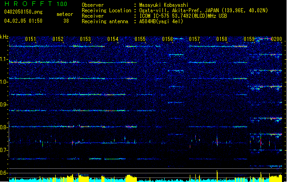The width and height of the screenshot is (287, 182).
Task: Click the 0154 time marker
Action: point(113,39)
